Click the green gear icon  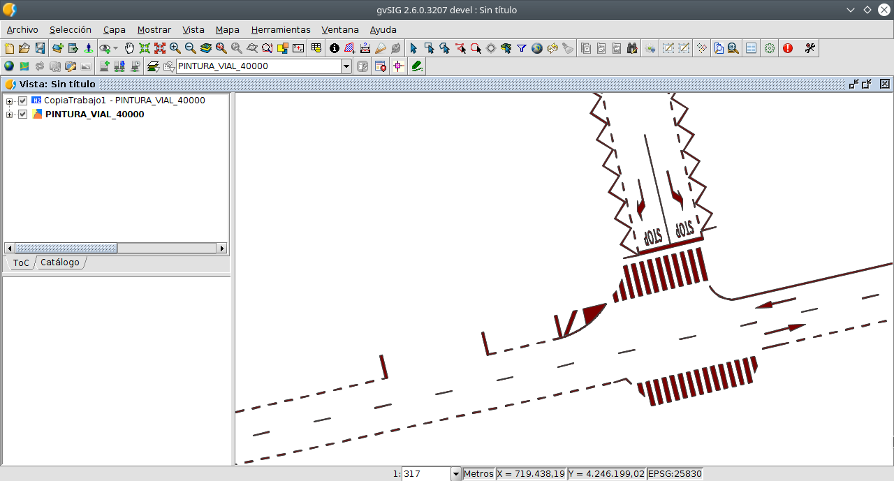point(770,48)
